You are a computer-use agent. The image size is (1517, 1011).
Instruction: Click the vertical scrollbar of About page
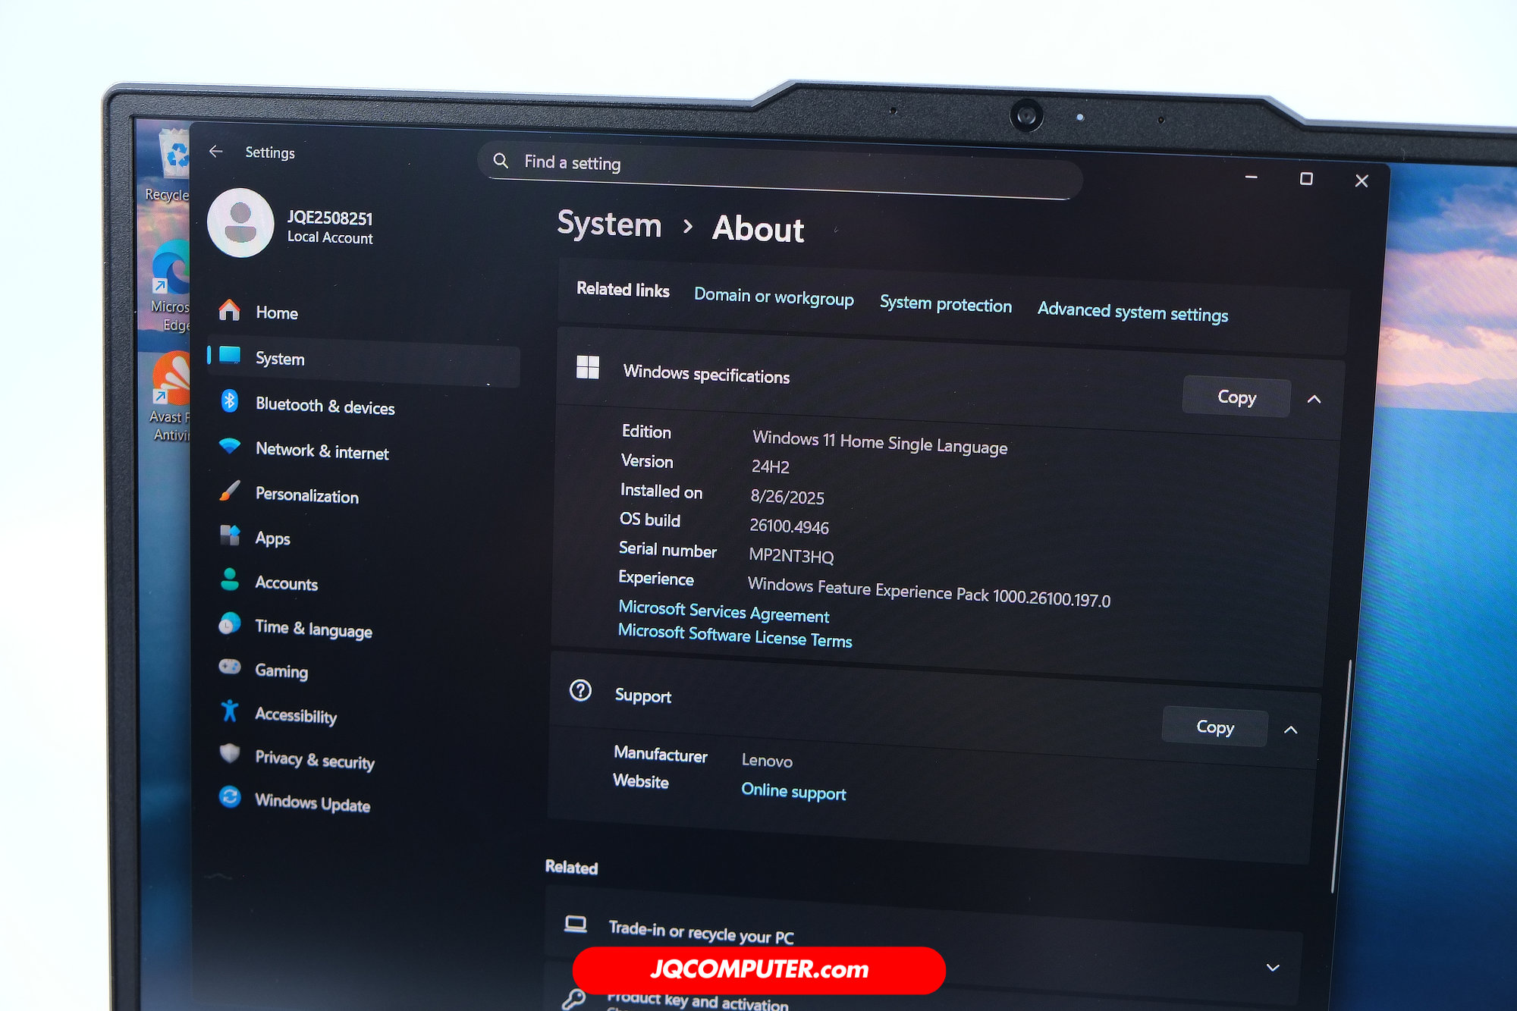click(1340, 775)
